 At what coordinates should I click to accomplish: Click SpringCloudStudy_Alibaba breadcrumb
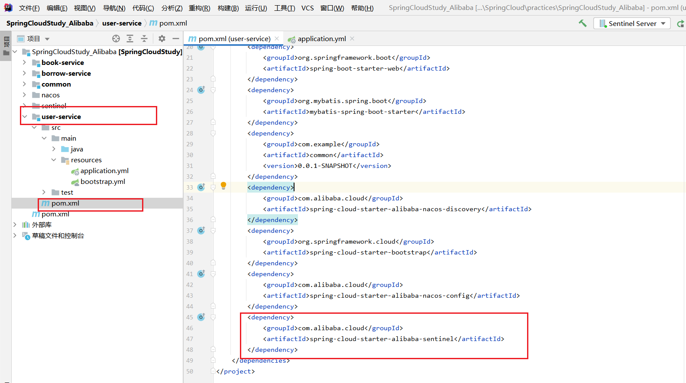coord(50,23)
